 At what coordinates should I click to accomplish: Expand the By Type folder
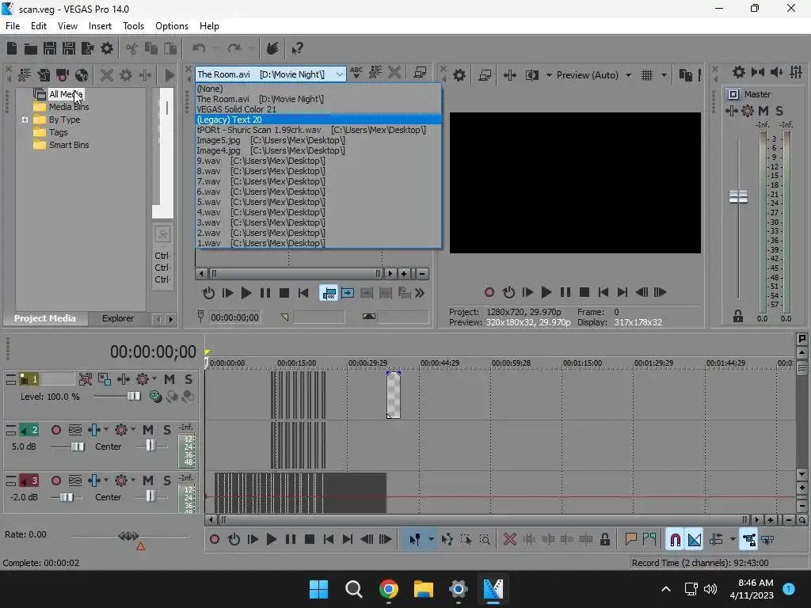point(25,120)
